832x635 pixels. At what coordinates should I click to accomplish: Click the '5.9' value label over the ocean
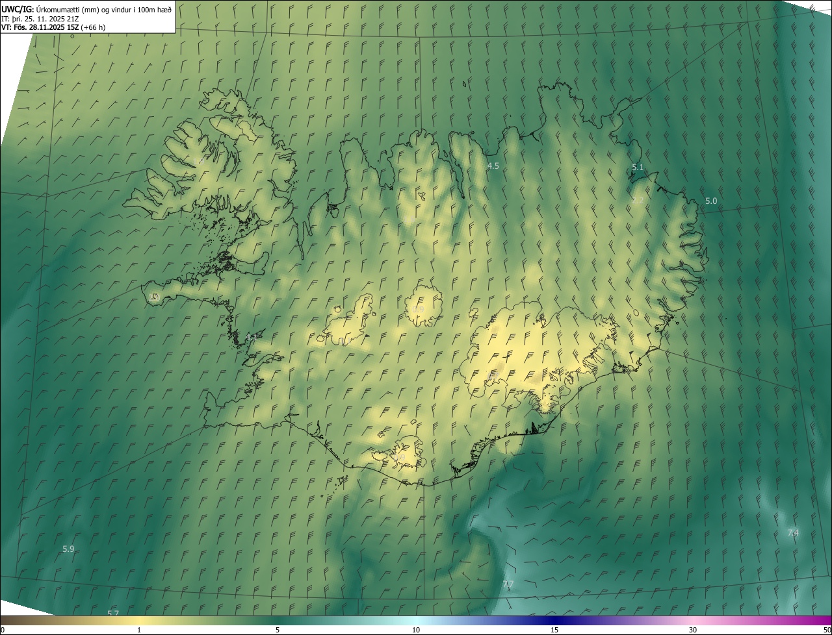pos(68,549)
